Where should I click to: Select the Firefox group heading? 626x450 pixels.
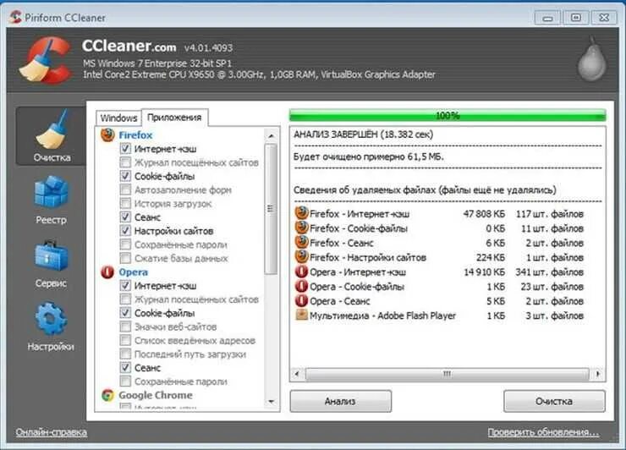[135, 135]
